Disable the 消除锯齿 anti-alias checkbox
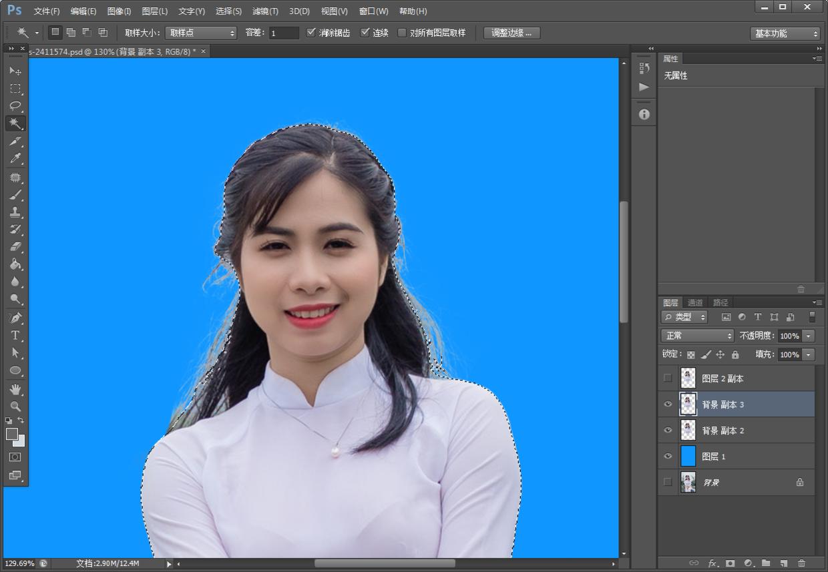The height and width of the screenshot is (572, 828). click(311, 33)
